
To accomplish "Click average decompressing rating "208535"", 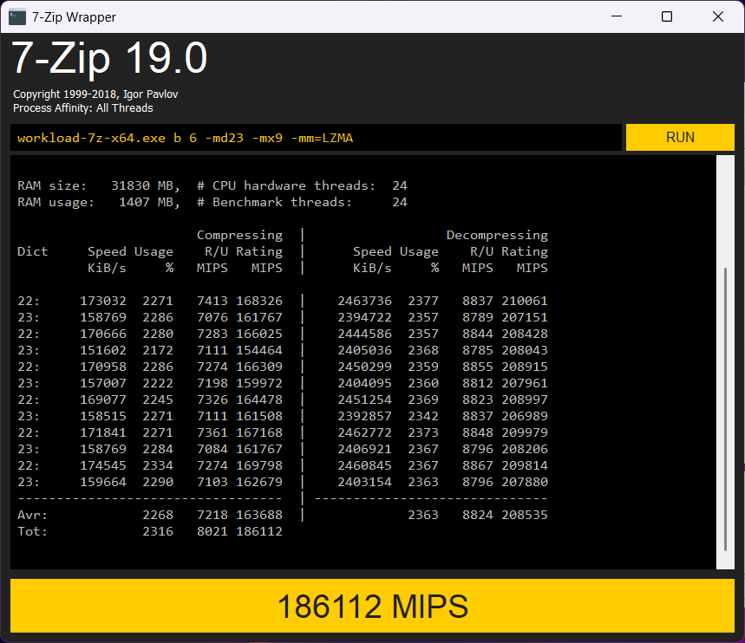I will [525, 515].
